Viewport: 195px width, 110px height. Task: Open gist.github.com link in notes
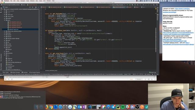tap(175, 40)
